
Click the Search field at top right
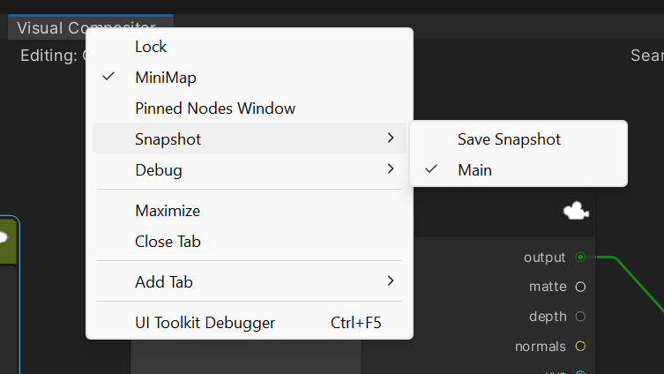click(x=646, y=56)
